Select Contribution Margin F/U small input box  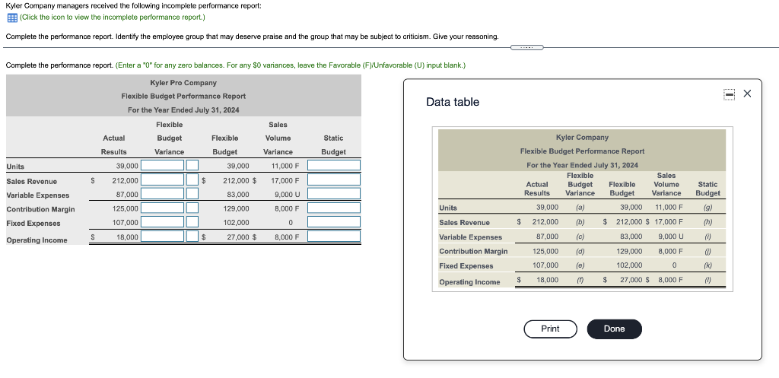[192, 208]
